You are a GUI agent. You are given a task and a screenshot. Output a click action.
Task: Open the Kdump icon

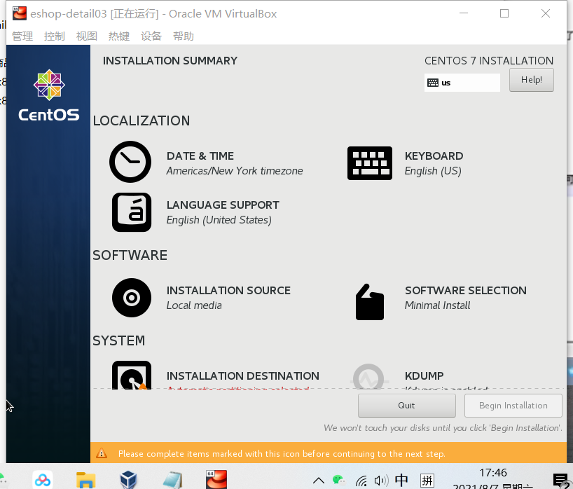point(368,377)
